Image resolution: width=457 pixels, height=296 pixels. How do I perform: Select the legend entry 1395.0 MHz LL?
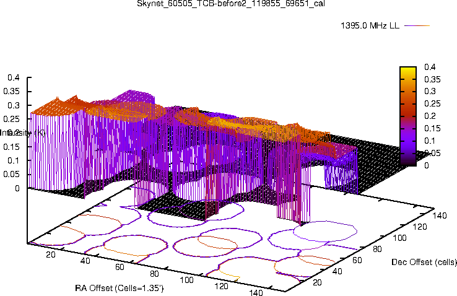370,25
